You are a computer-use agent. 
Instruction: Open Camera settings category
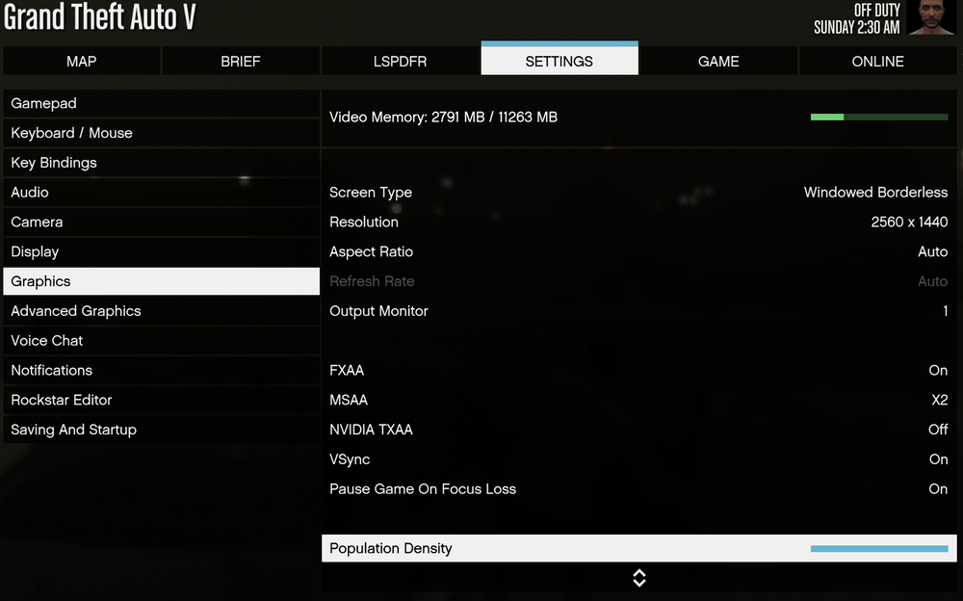[x=162, y=222]
